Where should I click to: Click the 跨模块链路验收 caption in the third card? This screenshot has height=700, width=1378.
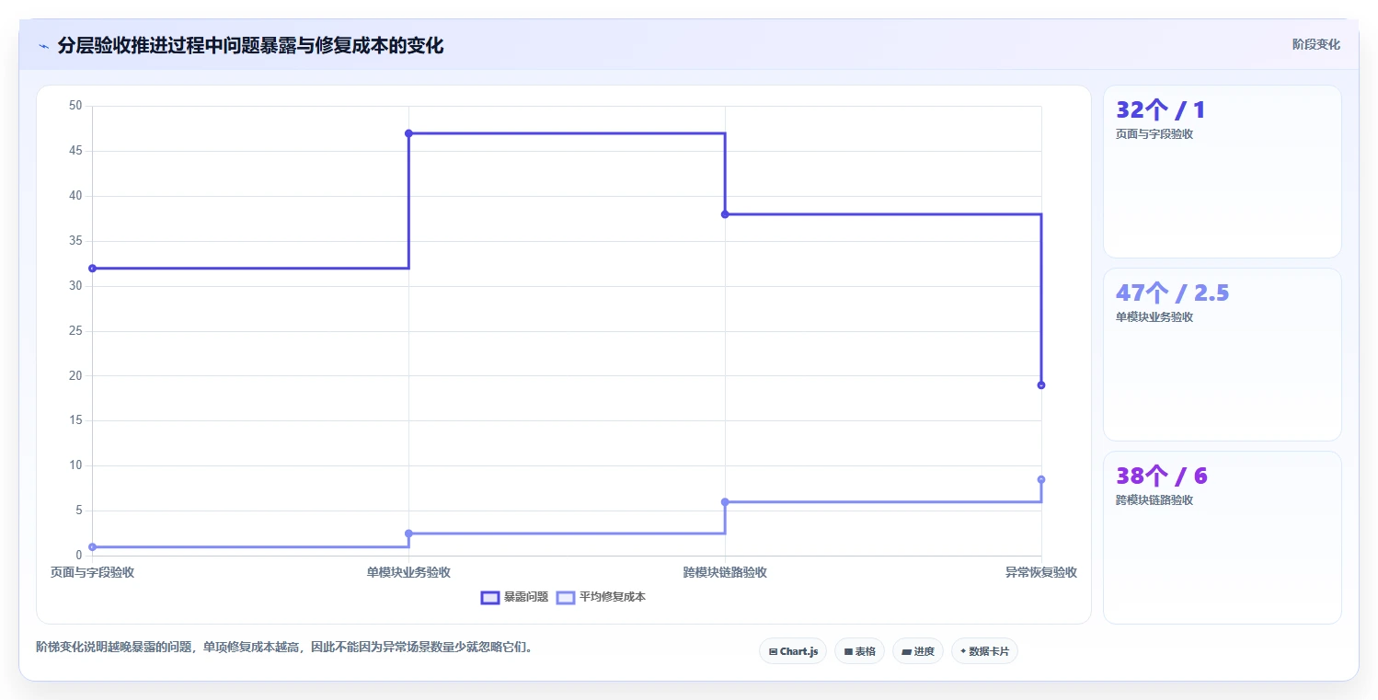(x=1154, y=500)
